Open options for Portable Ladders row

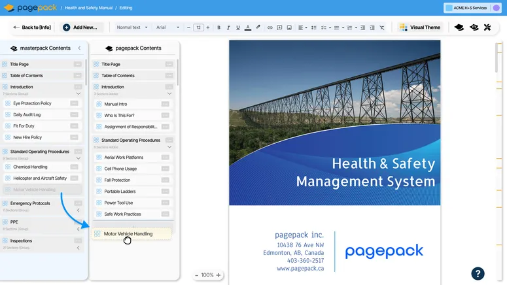[x=166, y=192]
